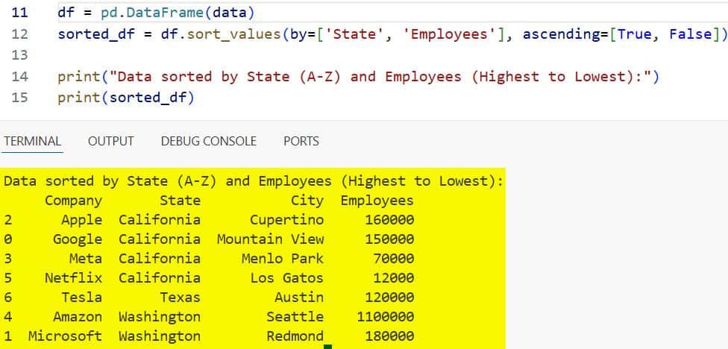Click 'Cupertino' in the City column
Viewport: 728px width, 349px height.
click(287, 219)
